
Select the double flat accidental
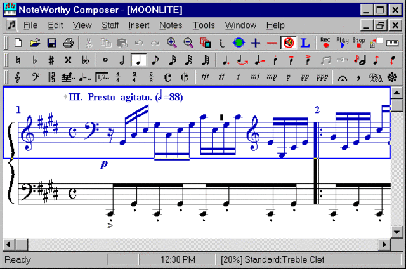pyautogui.click(x=85, y=60)
